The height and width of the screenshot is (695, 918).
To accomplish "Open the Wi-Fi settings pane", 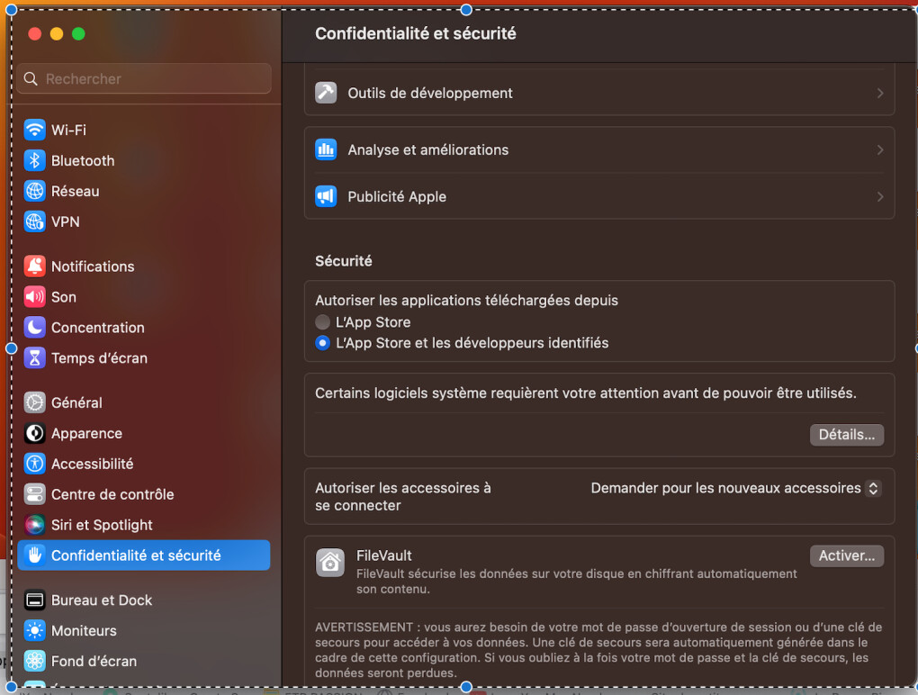I will coord(144,130).
